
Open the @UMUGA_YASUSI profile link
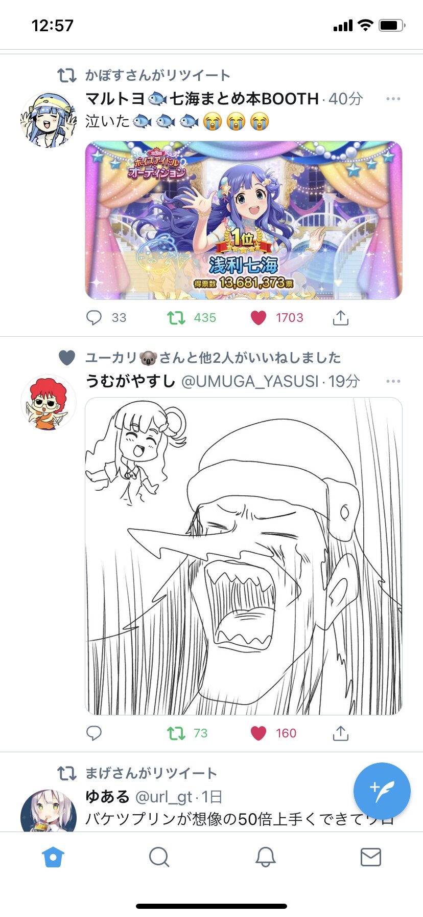point(250,381)
